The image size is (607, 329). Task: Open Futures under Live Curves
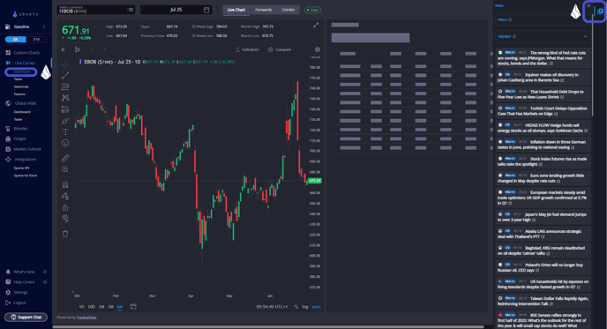click(x=19, y=94)
